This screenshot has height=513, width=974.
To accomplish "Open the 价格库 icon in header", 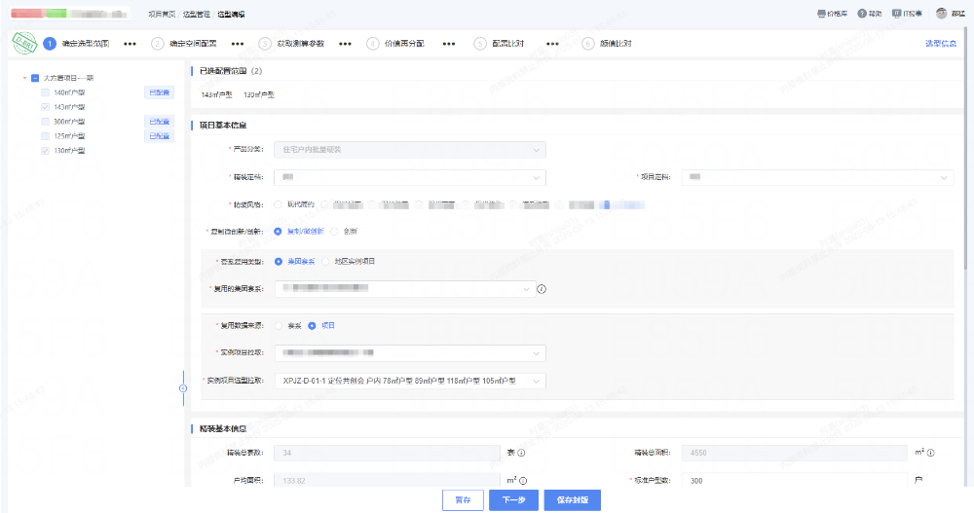I will click(821, 14).
